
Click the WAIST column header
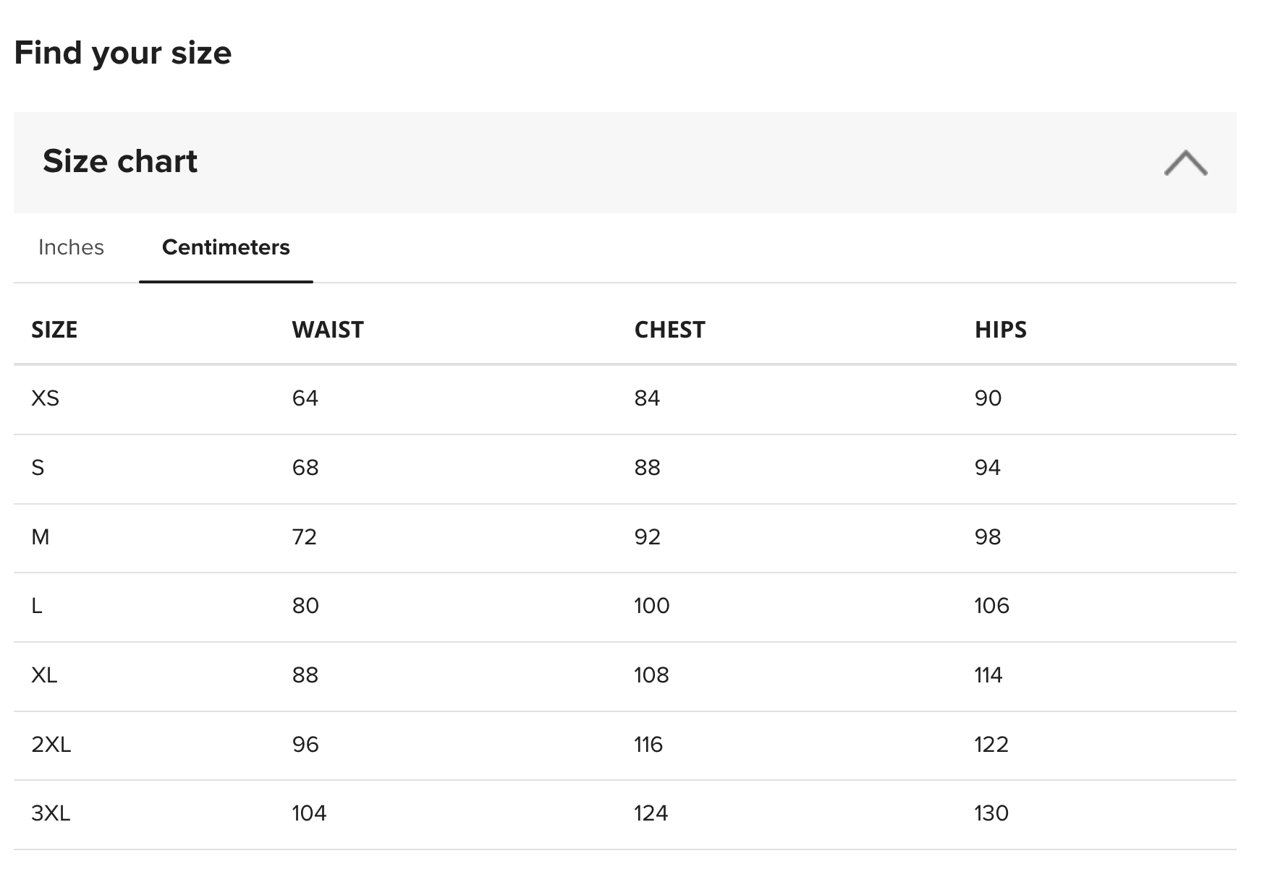327,330
